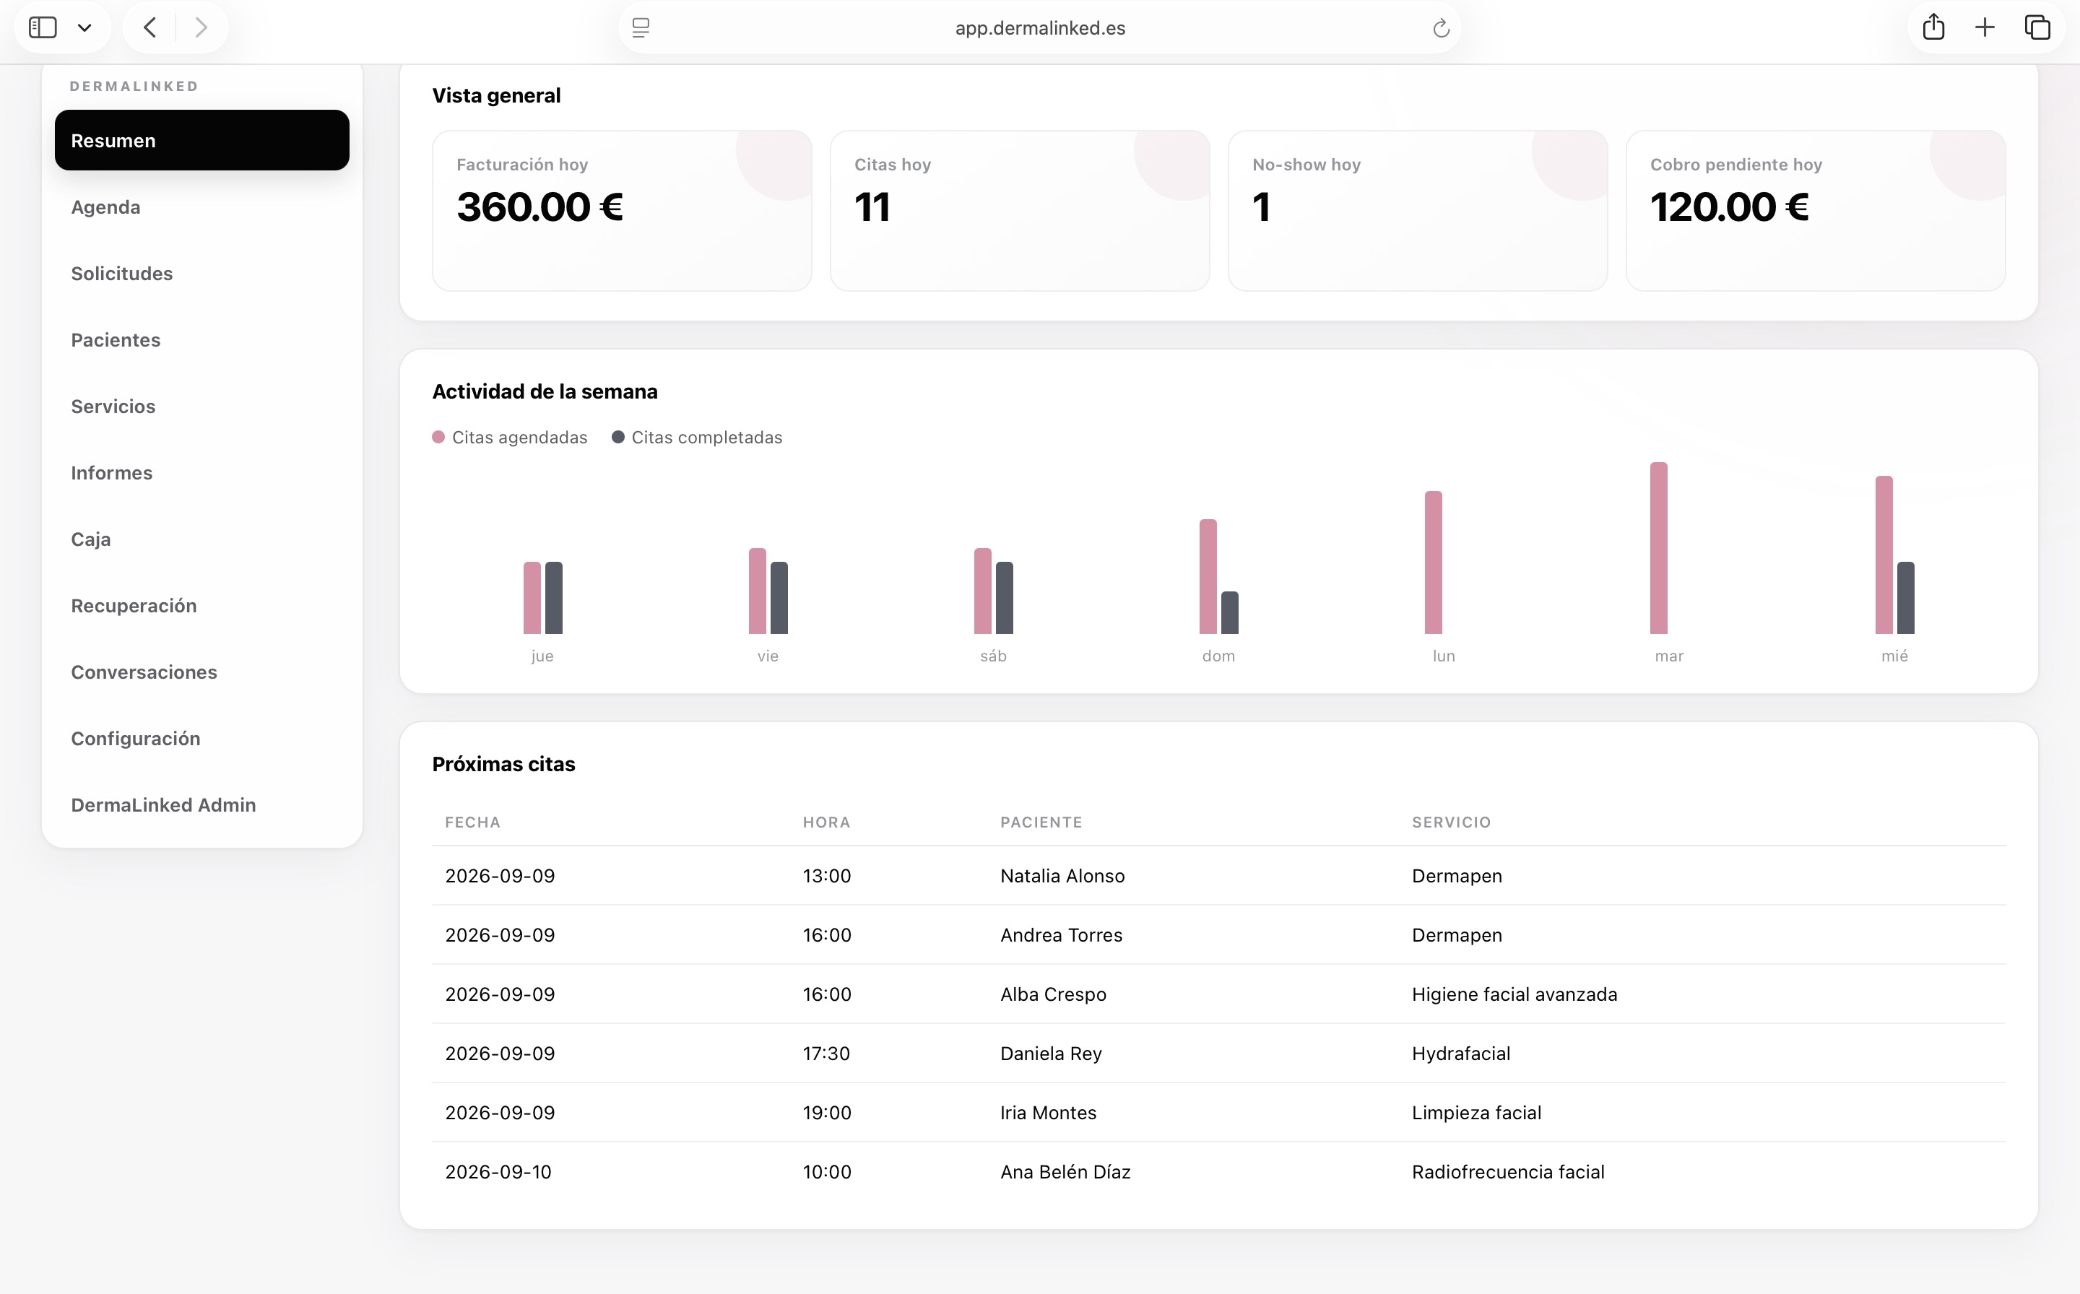Toggle the Safari sidebar icon
The height and width of the screenshot is (1294, 2080).
(x=43, y=28)
